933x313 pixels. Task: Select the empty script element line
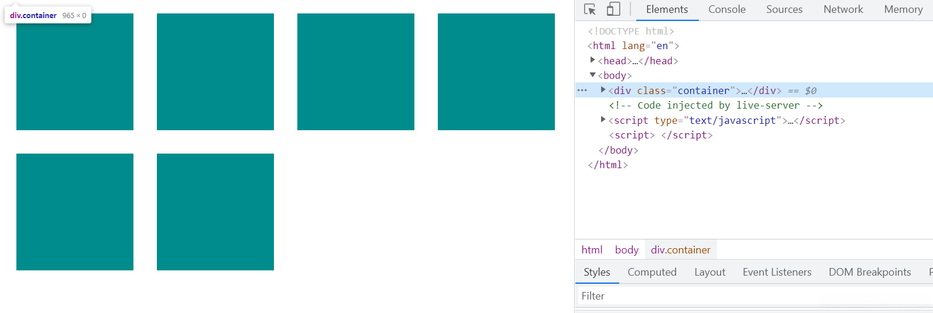[661, 135]
